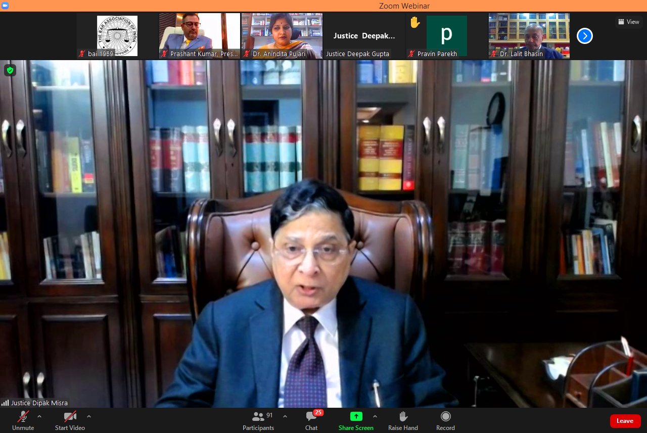Leave the webinar

click(625, 421)
